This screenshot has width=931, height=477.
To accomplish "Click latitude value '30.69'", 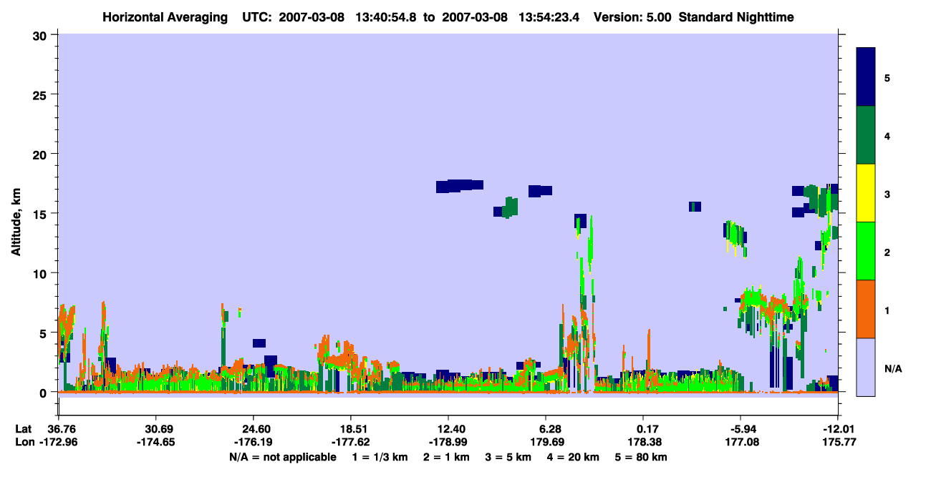I will click(156, 429).
